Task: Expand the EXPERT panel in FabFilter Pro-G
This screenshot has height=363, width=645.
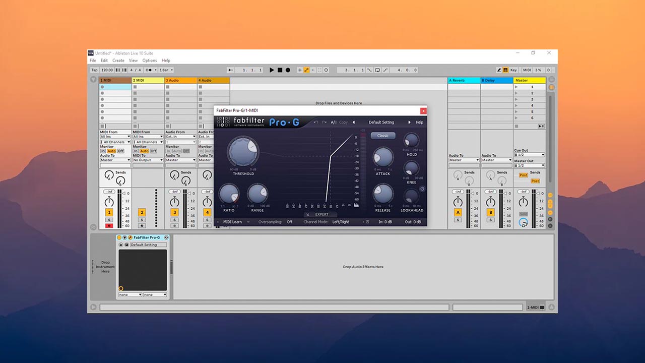Action: tap(321, 214)
